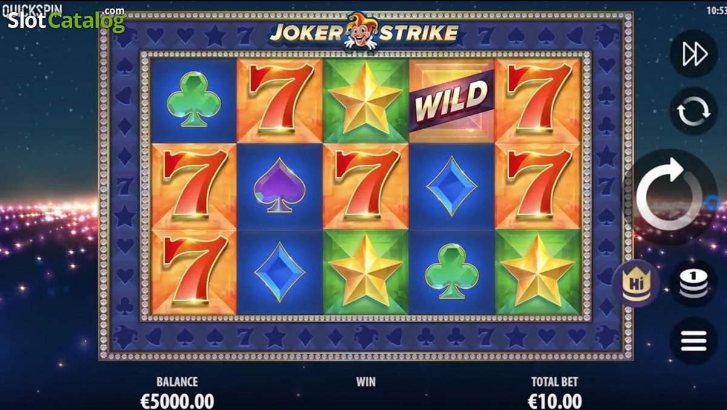Open the hamburger menu
This screenshot has width=727, height=410.
(x=694, y=341)
